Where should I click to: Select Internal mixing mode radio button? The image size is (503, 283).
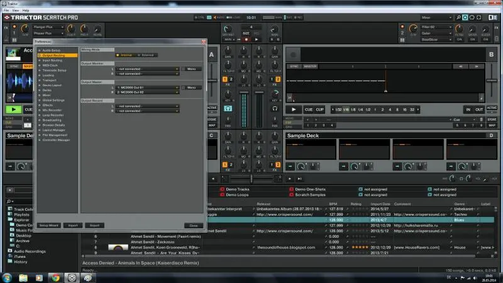point(118,55)
